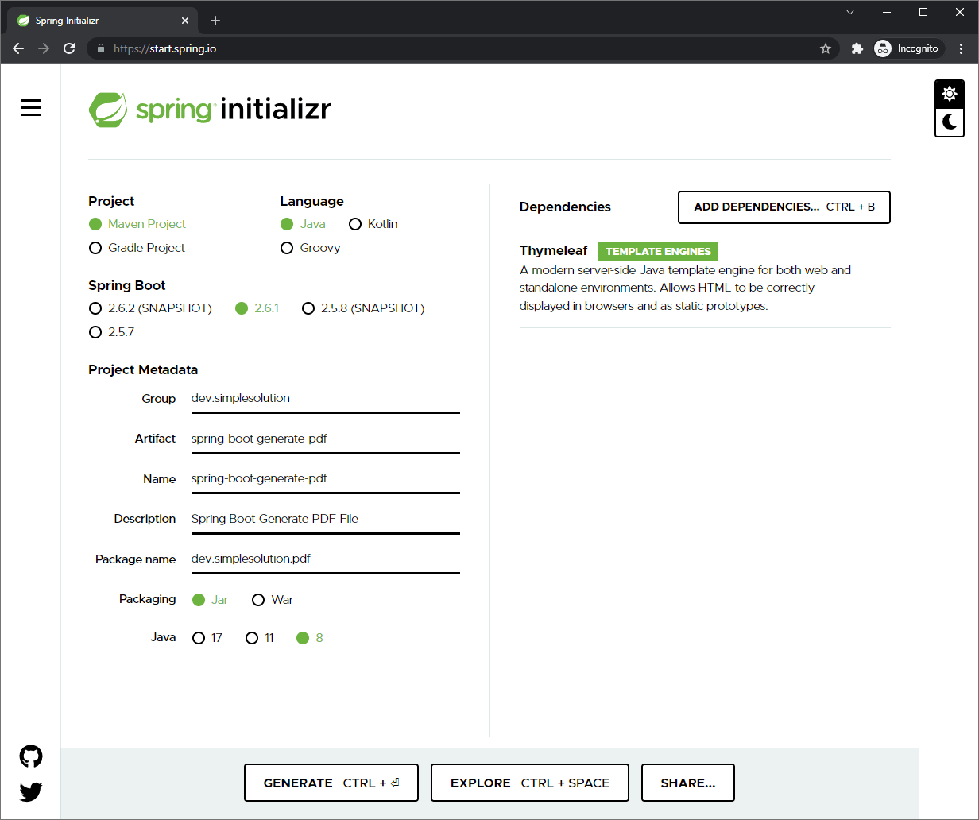This screenshot has height=820, width=979.
Task: Reload the start.spring.io page
Action: [x=69, y=48]
